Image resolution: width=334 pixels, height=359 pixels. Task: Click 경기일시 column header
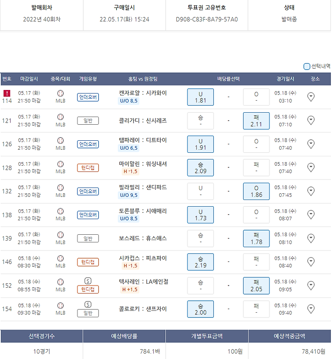click(285, 79)
